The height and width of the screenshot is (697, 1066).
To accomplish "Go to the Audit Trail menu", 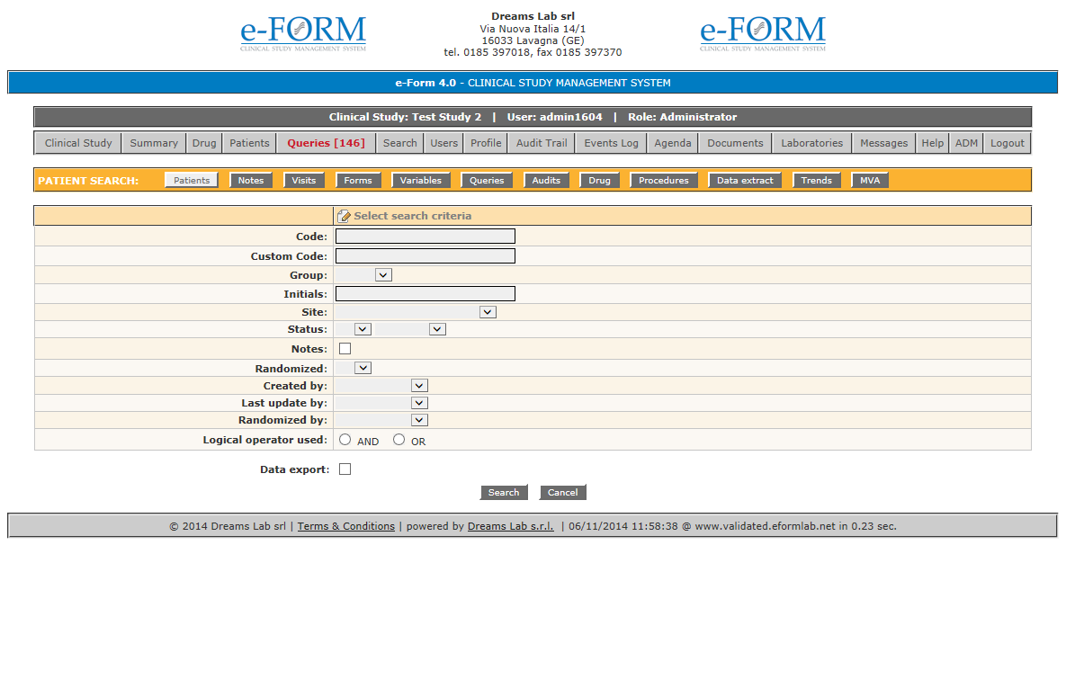I will (x=542, y=143).
